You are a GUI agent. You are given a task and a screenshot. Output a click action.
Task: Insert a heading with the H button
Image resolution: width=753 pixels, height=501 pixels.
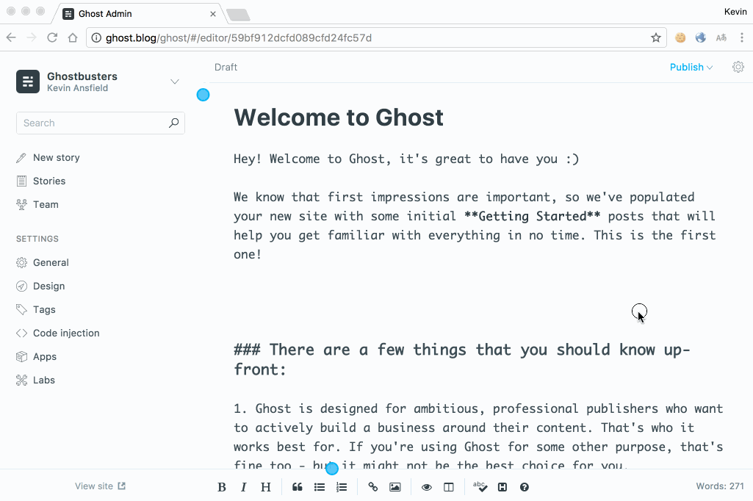pyautogui.click(x=265, y=487)
